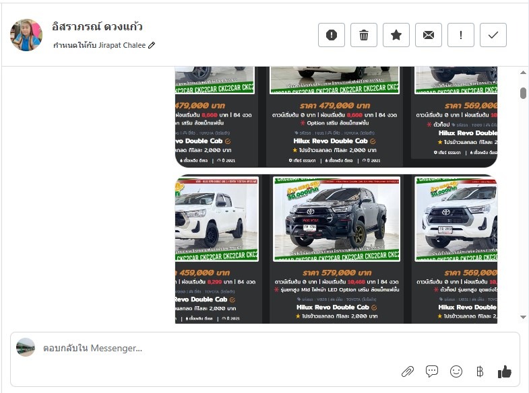Send thumbs up like
Image resolution: width=529 pixels, height=393 pixels.
504,371
